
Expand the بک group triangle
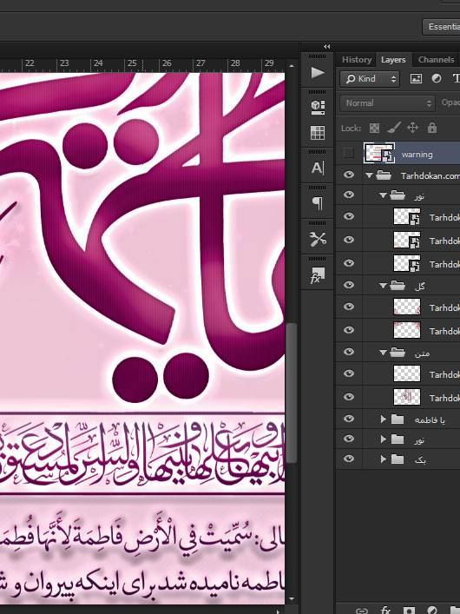point(384,459)
